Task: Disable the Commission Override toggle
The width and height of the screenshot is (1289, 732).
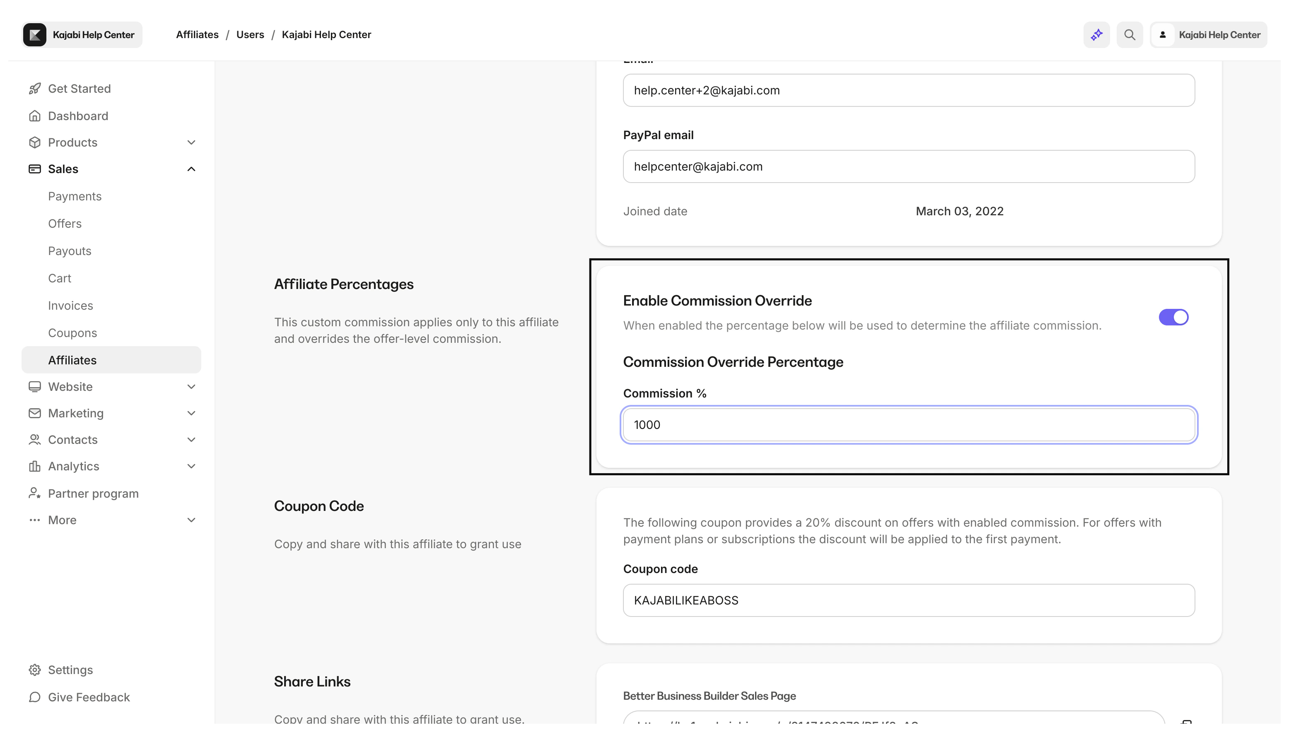Action: pos(1173,317)
